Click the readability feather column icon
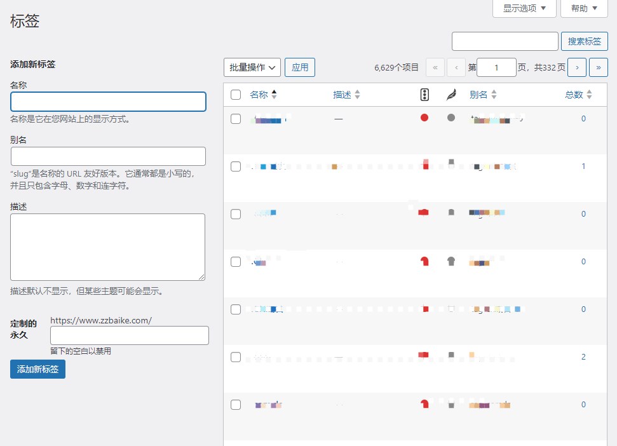The image size is (617, 446). [x=451, y=95]
